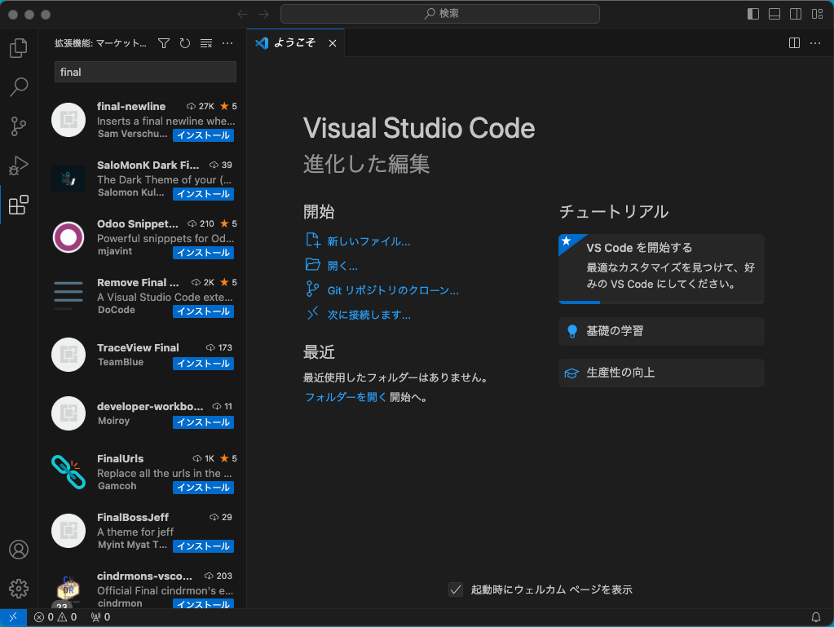
Task: Toggle the primary sidebar visibility
Action: pyautogui.click(x=752, y=14)
